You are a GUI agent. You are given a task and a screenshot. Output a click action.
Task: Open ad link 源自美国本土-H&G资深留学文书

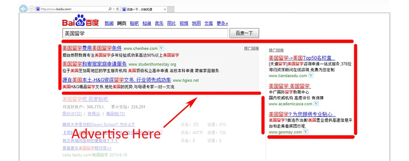[x=117, y=80]
